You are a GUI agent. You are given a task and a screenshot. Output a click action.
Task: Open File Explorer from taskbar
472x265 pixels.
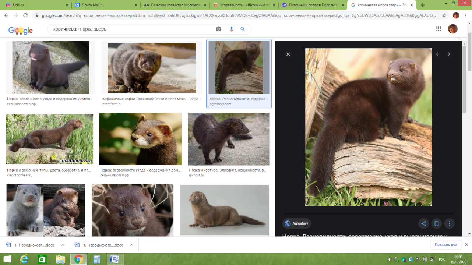[x=60, y=259]
